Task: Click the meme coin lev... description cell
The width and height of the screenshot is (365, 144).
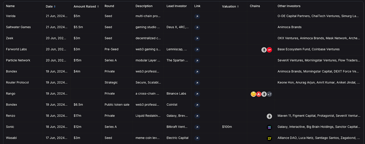Action: (x=147, y=138)
